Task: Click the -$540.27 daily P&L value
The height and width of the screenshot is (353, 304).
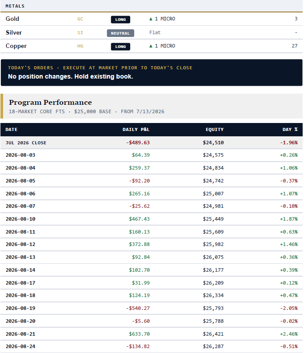Action: tap(138, 308)
